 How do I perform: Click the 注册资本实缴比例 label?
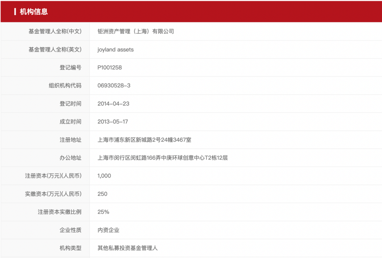tap(60, 212)
